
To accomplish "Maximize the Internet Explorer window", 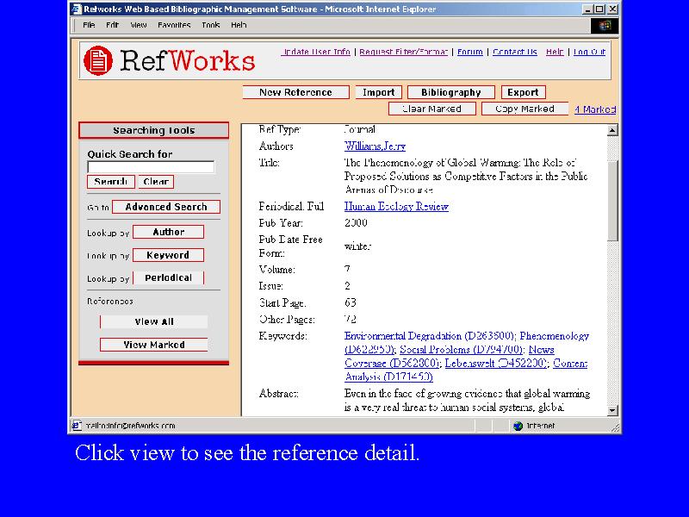I will (599, 9).
